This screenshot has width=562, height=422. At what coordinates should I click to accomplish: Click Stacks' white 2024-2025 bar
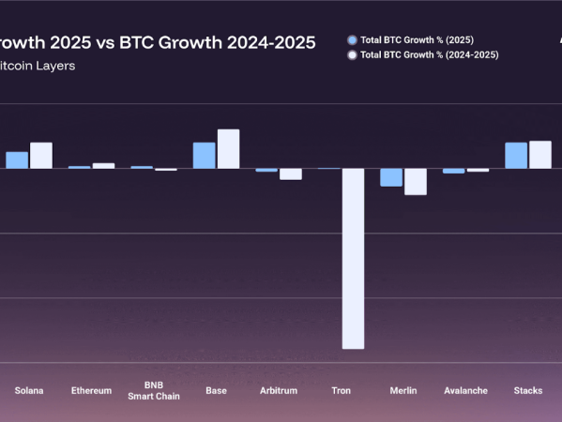[x=540, y=155]
